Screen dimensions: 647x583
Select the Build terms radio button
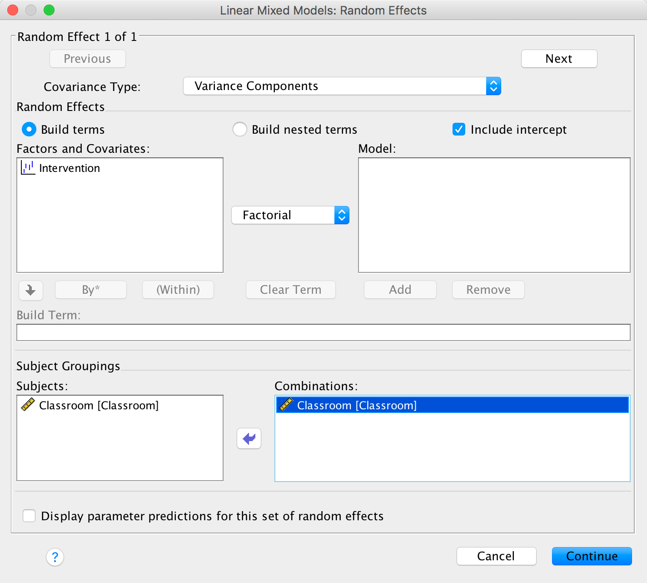[29, 130]
